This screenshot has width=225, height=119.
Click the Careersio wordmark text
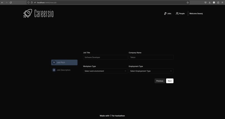44,13
